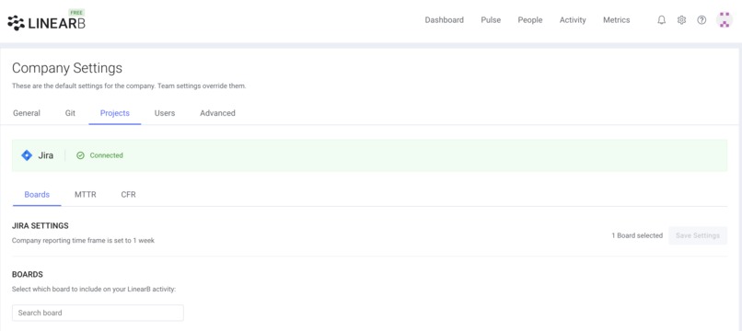Click the Jira label text
Screen dimensions: 742x331
coord(46,155)
